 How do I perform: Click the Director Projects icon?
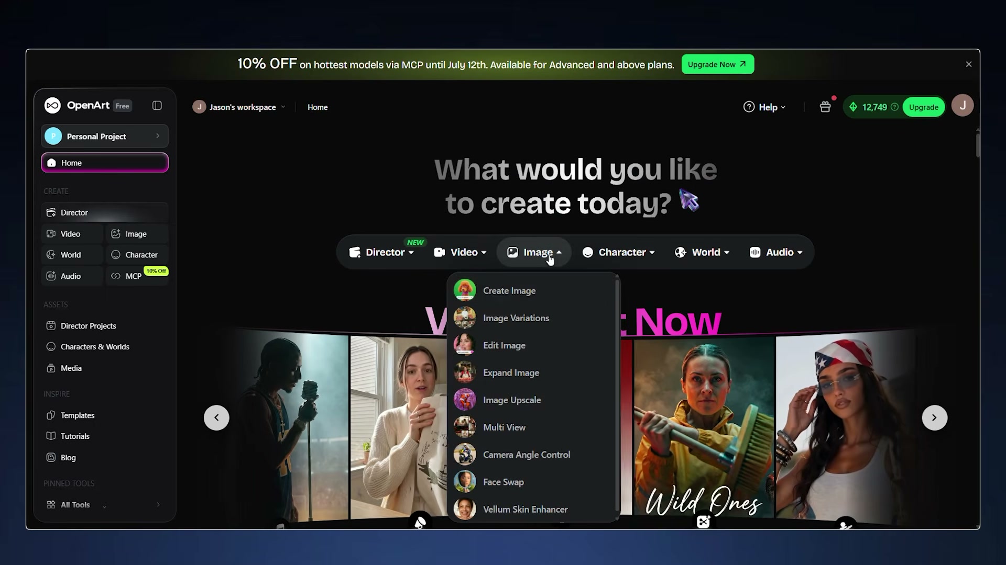[x=51, y=326]
